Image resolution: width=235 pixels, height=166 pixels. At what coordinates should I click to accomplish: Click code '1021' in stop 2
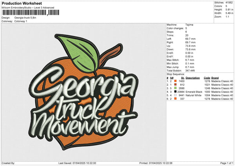(207, 85)
